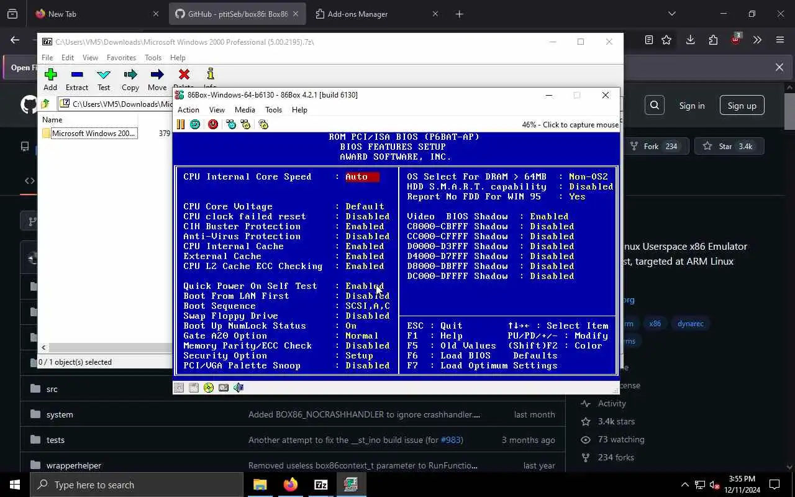Open 86Box settings toolbar icon

(263, 124)
